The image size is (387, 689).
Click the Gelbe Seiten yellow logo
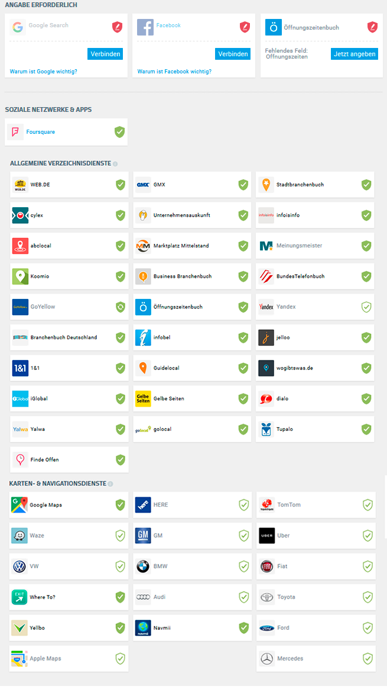[143, 398]
